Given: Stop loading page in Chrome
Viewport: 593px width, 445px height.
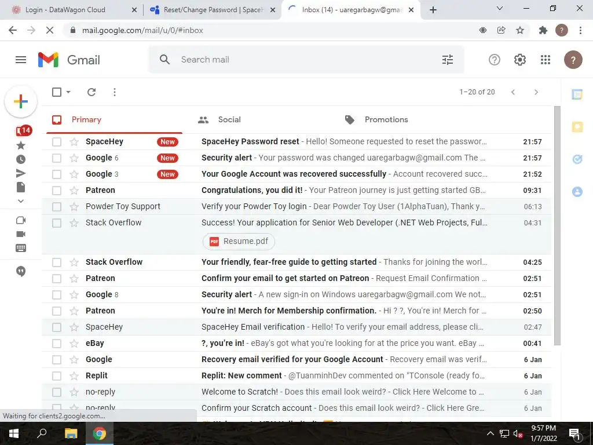Looking at the screenshot, I should pos(50,30).
